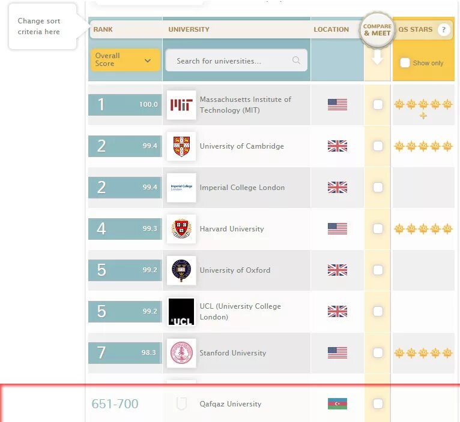Viewport: 460px width, 422px height.
Task: Click the MIT logo thumbnail
Action: tap(181, 105)
